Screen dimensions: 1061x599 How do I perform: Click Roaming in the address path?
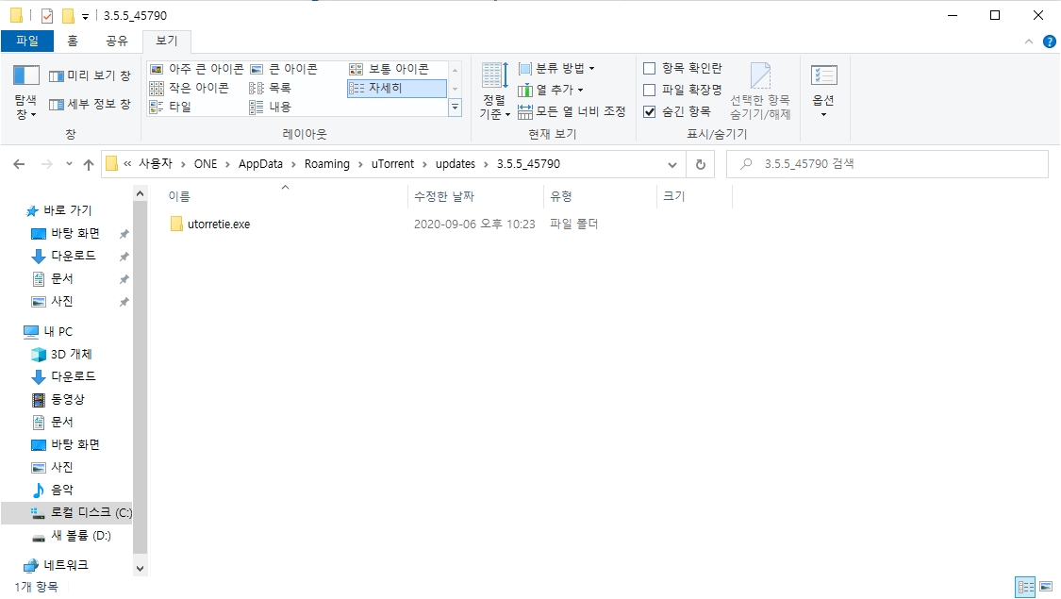tap(327, 164)
